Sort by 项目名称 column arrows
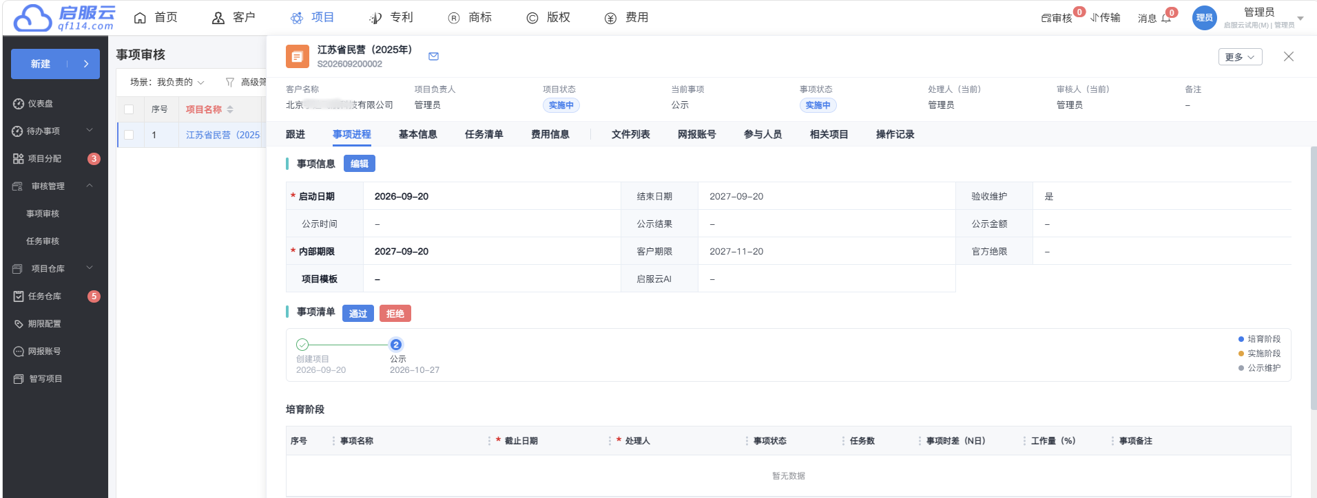 tap(230, 109)
